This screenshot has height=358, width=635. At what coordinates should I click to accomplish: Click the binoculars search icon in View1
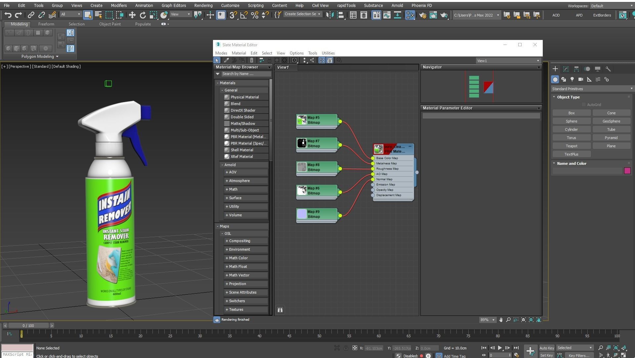tap(280, 310)
